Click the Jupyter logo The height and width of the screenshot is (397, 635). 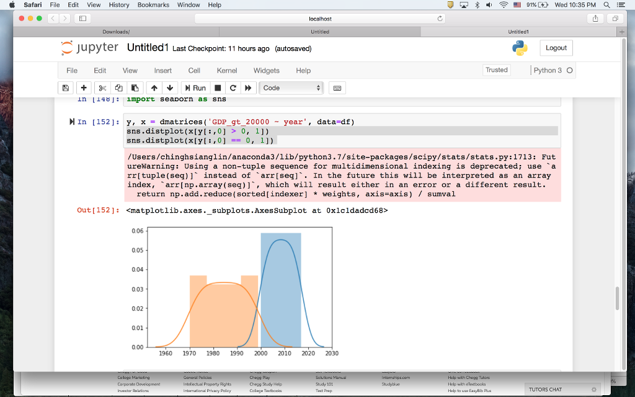click(90, 48)
